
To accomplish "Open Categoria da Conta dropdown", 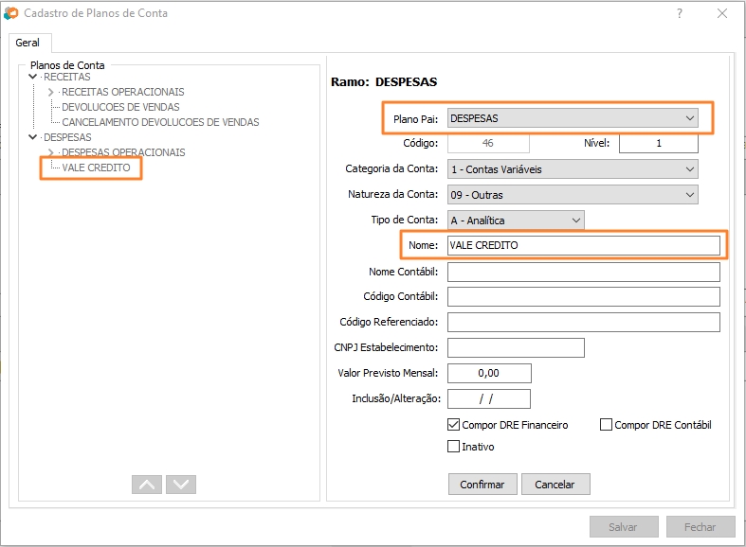I will tap(689, 169).
